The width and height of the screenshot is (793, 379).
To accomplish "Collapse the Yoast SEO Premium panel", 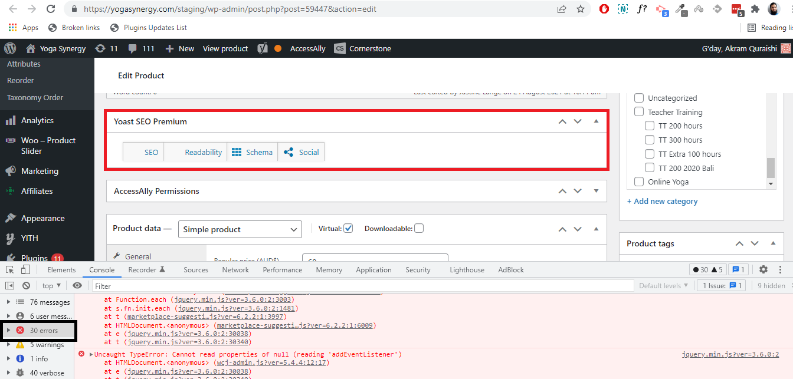I will (596, 121).
